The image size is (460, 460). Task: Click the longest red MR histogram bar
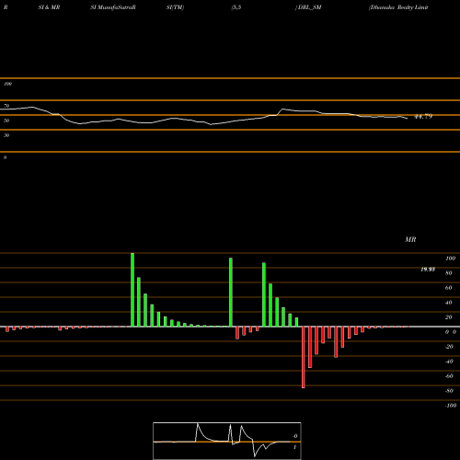tap(304, 357)
